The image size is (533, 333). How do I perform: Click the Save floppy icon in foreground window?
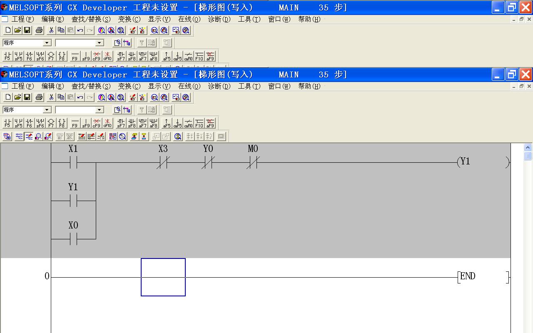pos(27,97)
